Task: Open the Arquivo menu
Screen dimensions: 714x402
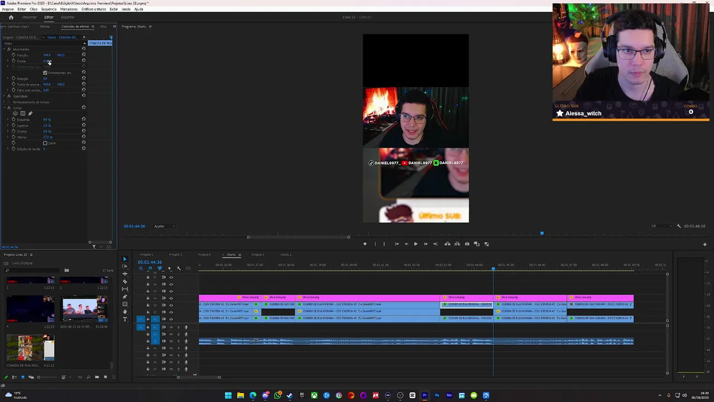Action: point(8,9)
